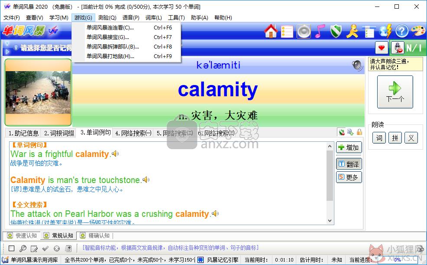Screen dimensions: 427x265
Task: Click the 更多 more button
Action: 349,177
